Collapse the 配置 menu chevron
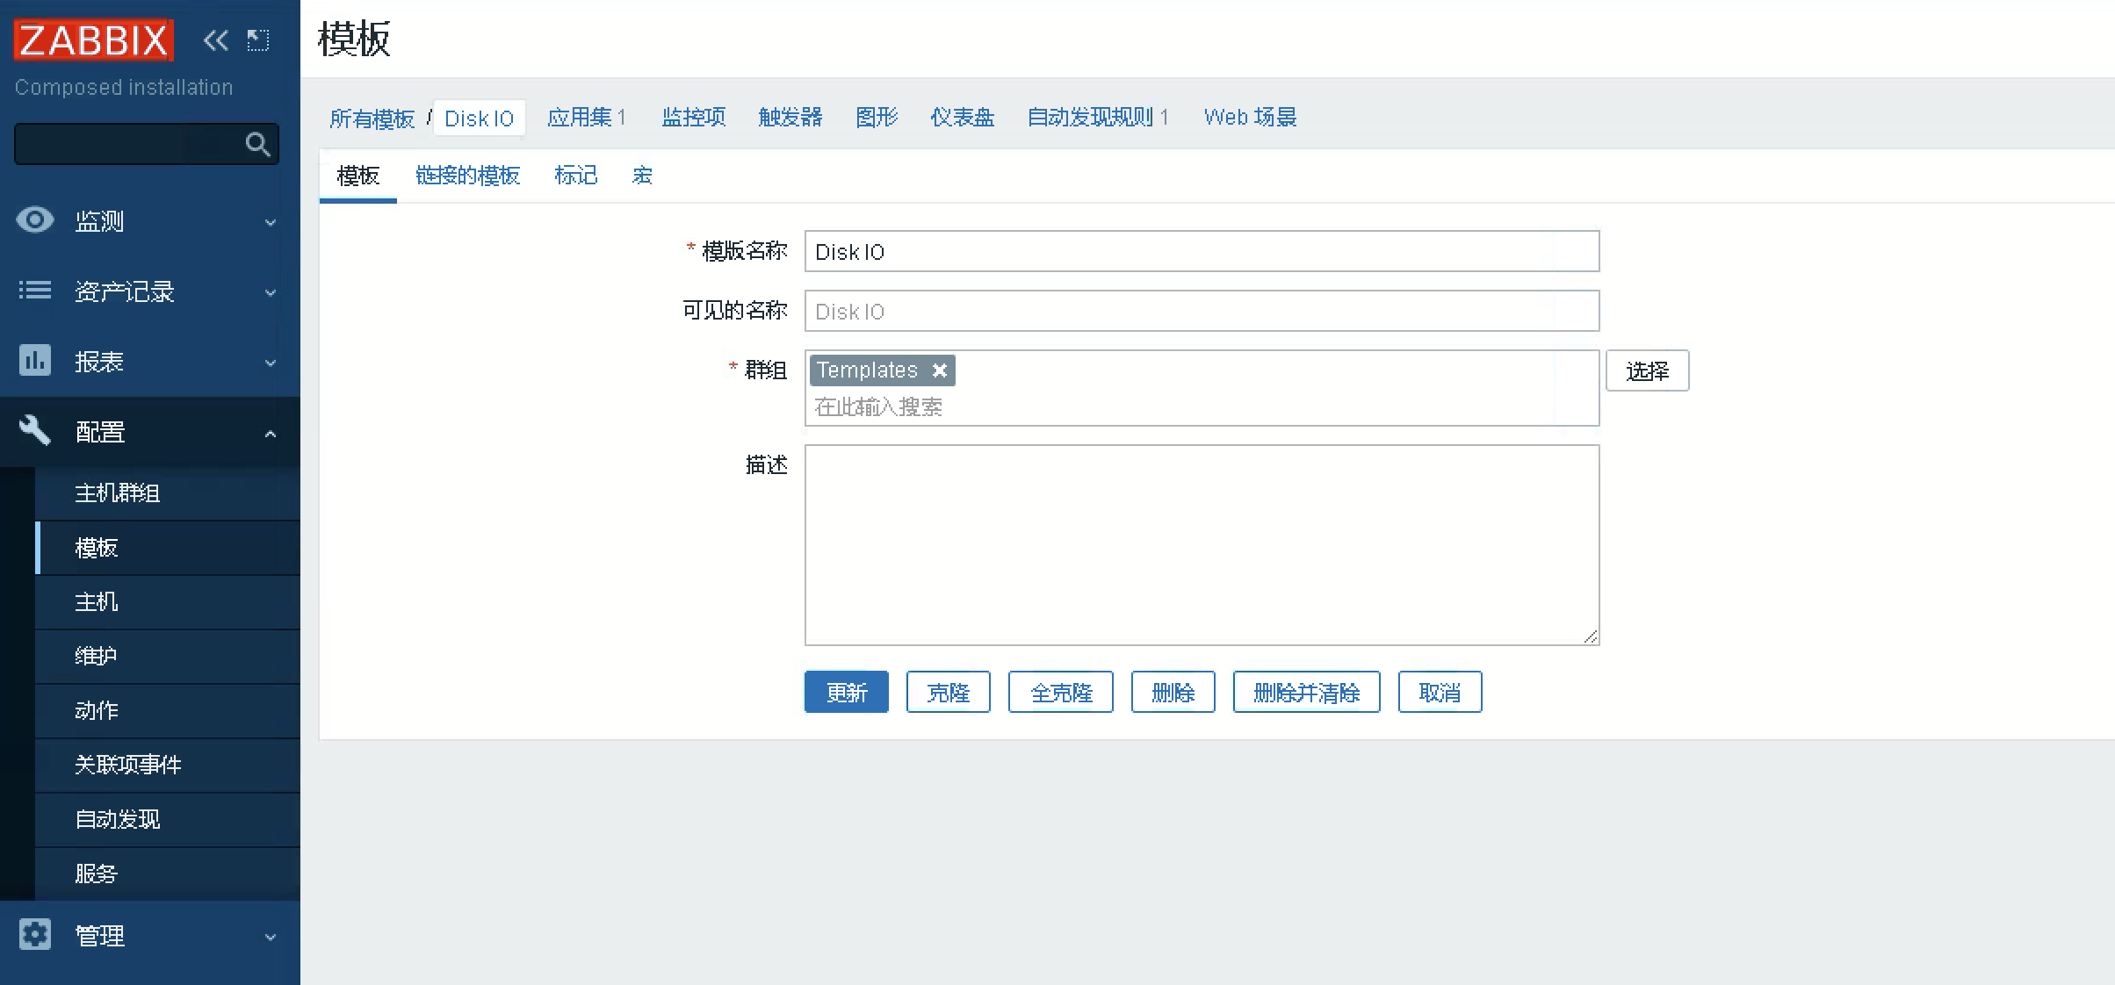The image size is (2115, 985). 271,433
